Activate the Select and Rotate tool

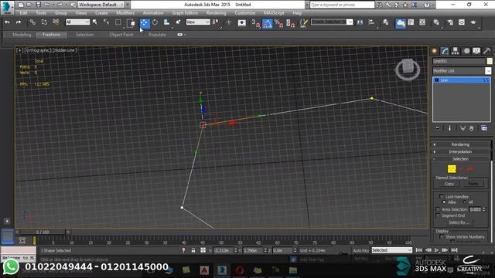coord(155,22)
